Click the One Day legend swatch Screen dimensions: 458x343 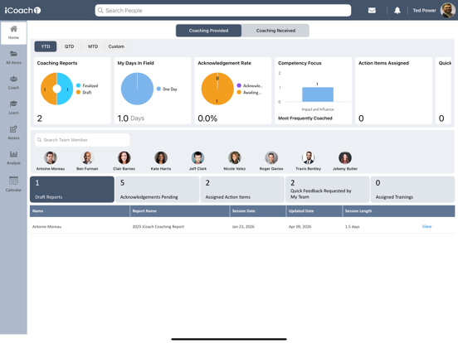[158, 89]
